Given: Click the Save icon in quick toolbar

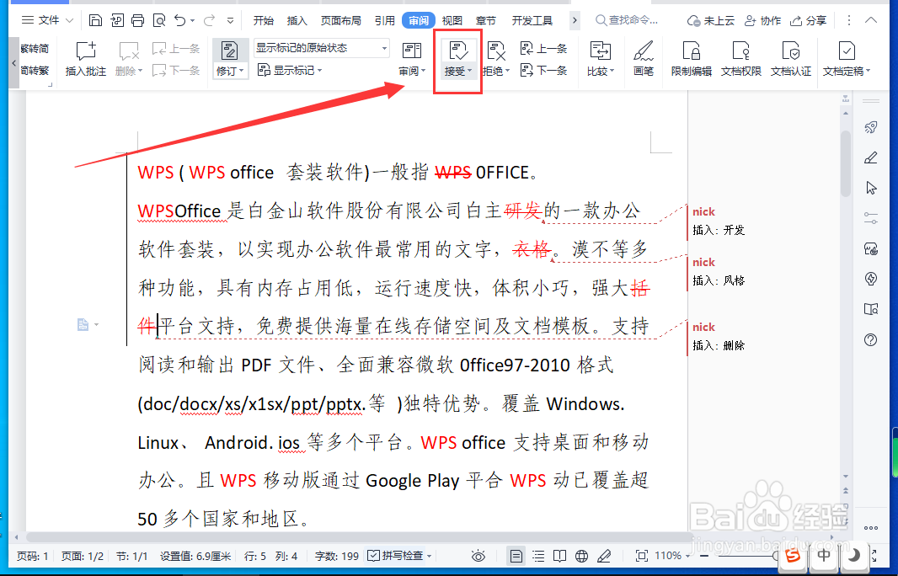Looking at the screenshot, I should (96, 20).
